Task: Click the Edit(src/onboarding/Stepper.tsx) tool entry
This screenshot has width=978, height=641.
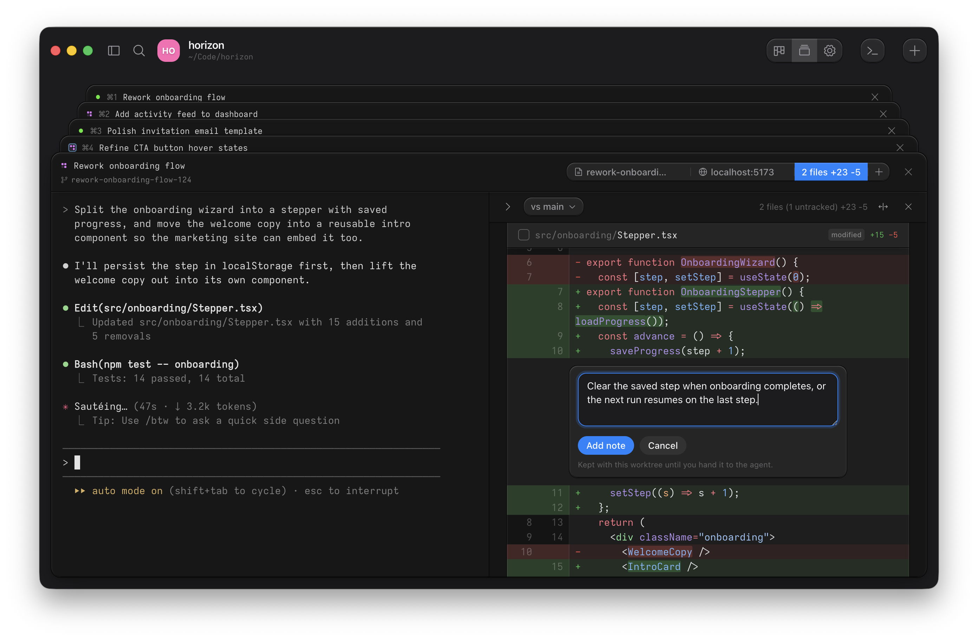Action: (x=168, y=307)
